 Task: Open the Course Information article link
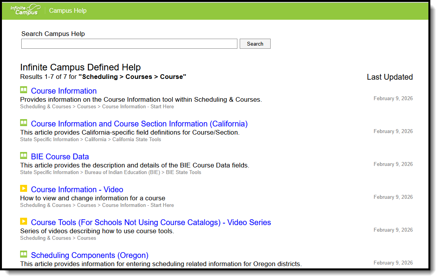tap(64, 91)
